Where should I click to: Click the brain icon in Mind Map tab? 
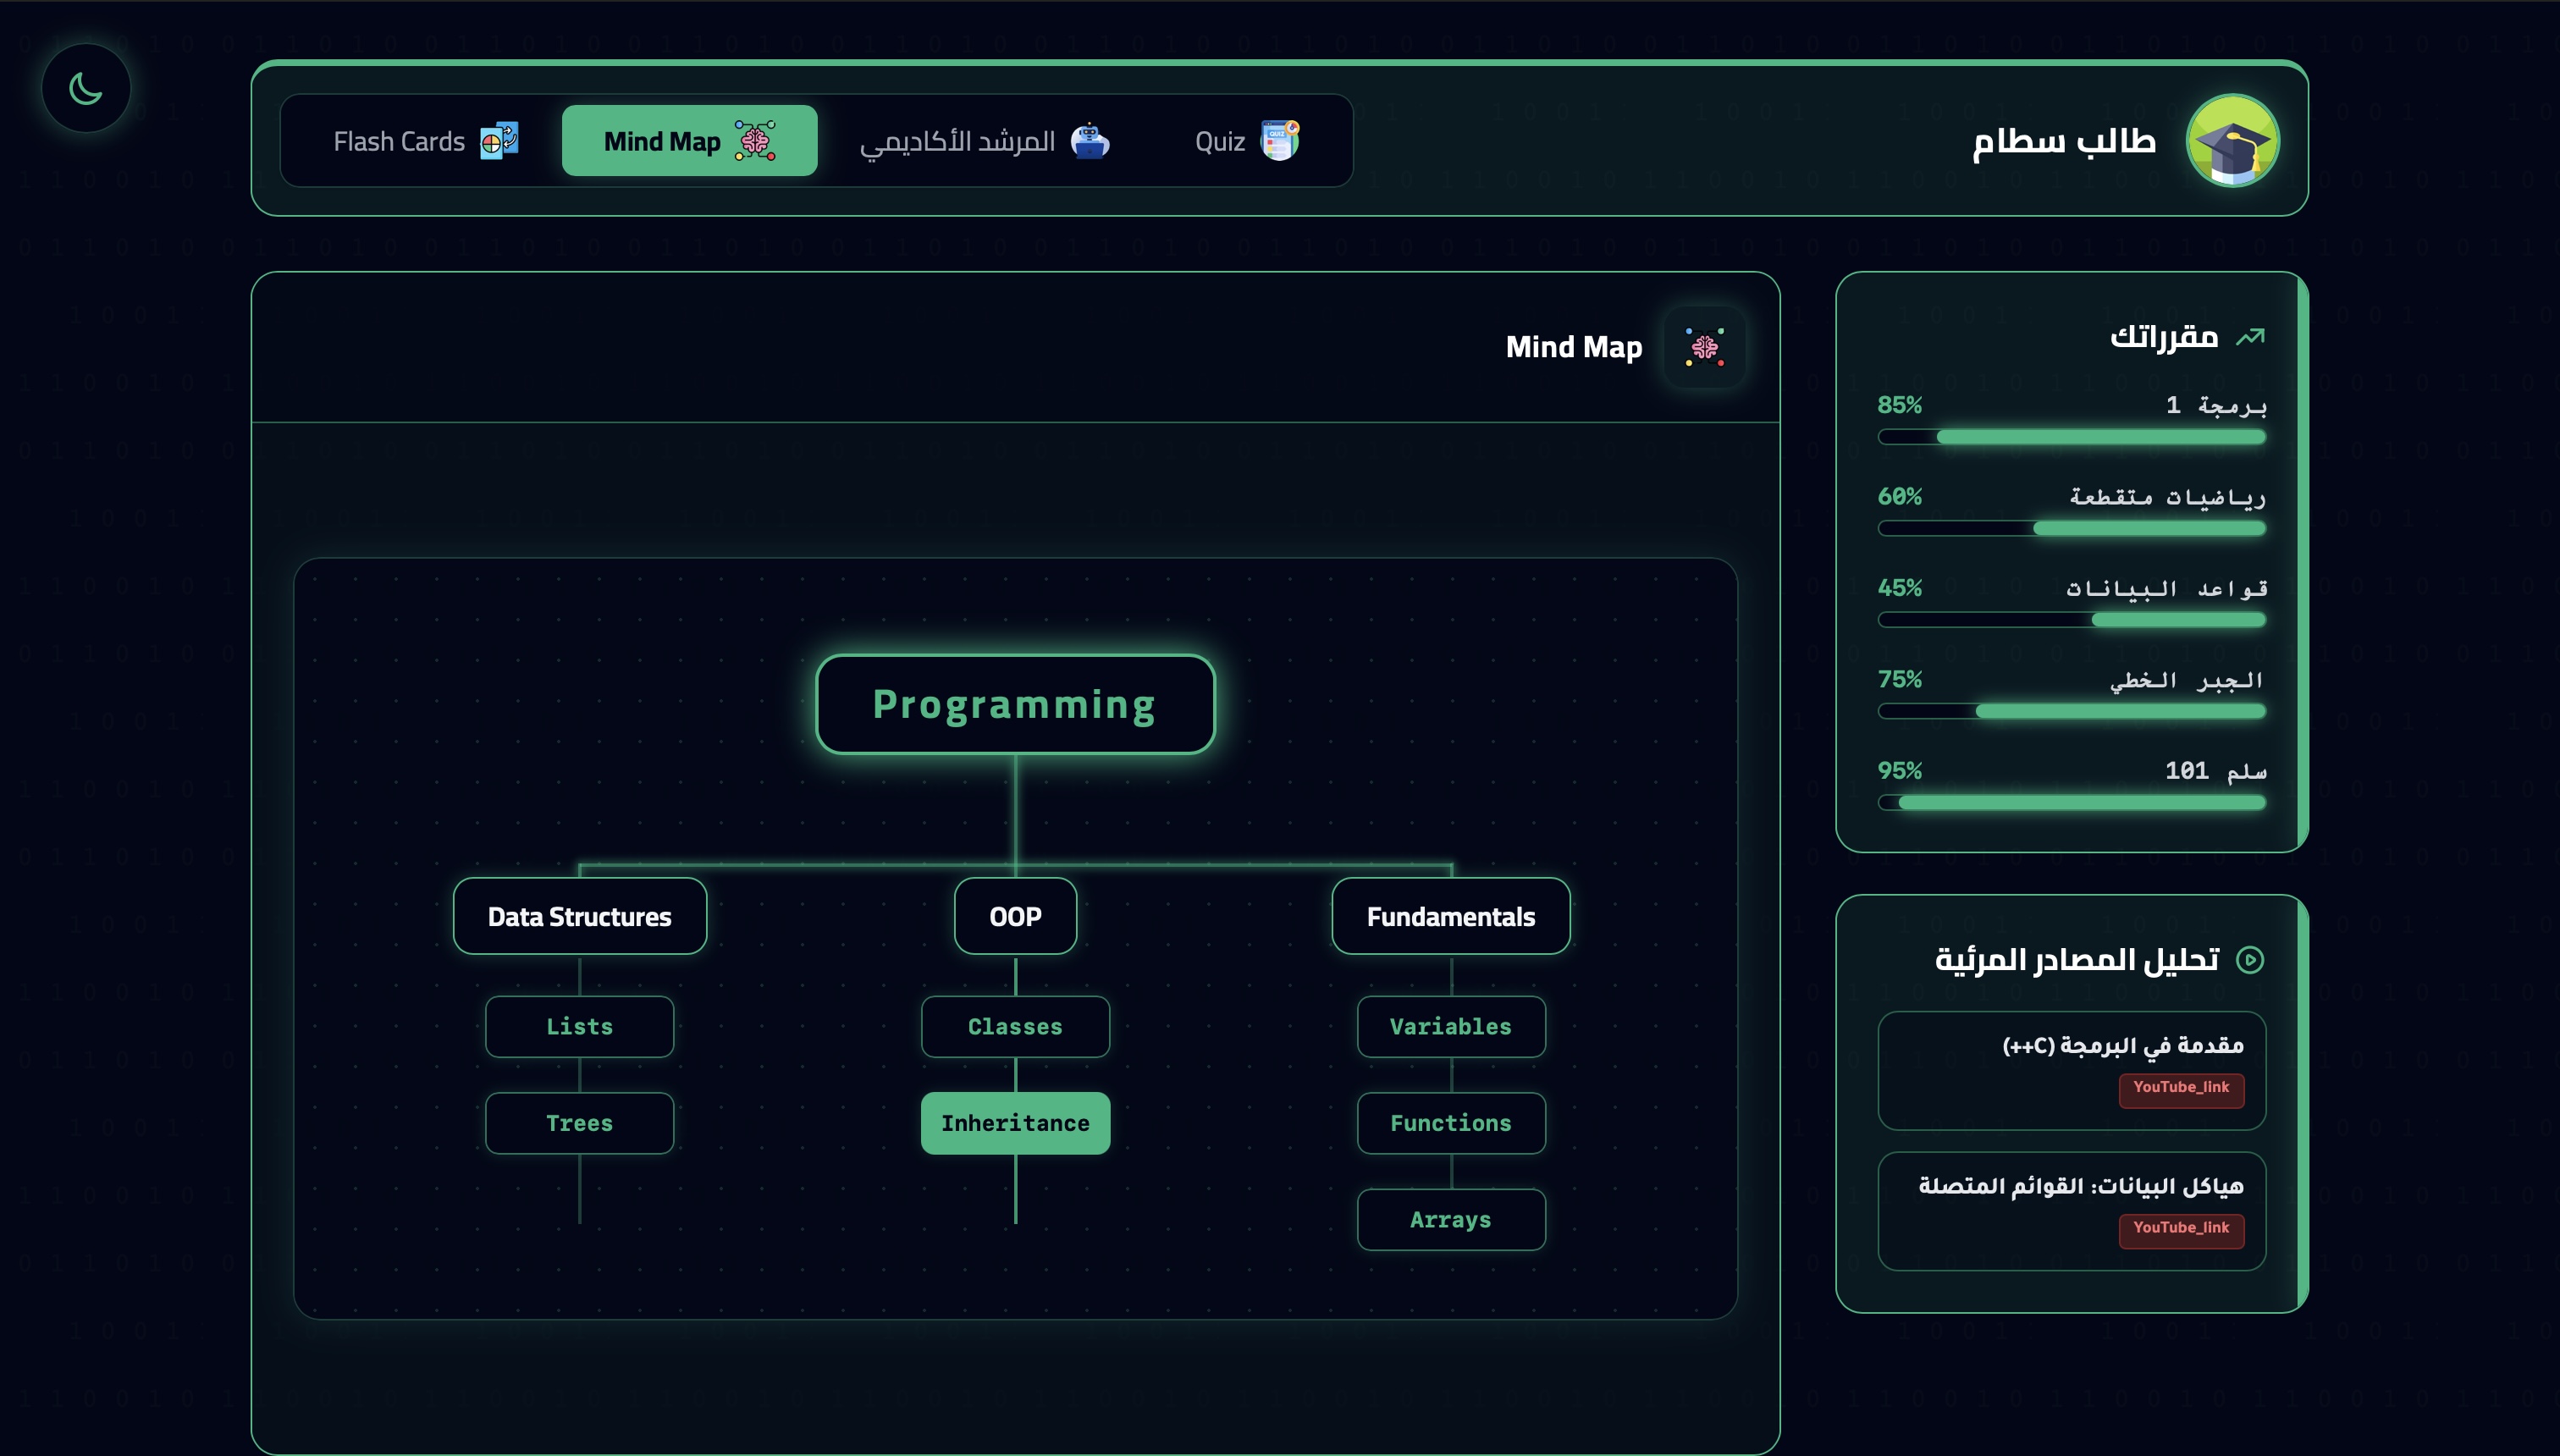pos(755,141)
